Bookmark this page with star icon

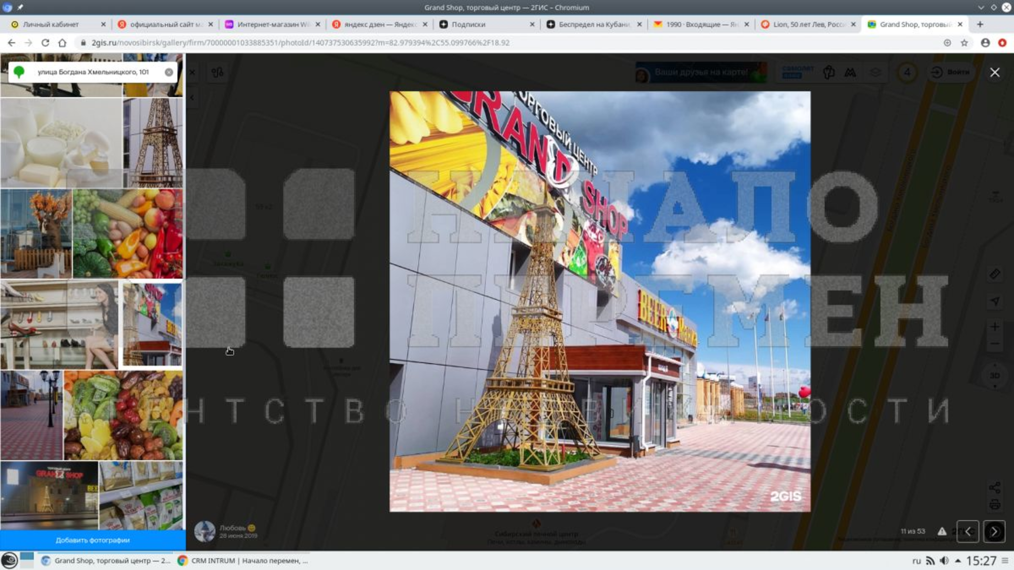coord(964,43)
